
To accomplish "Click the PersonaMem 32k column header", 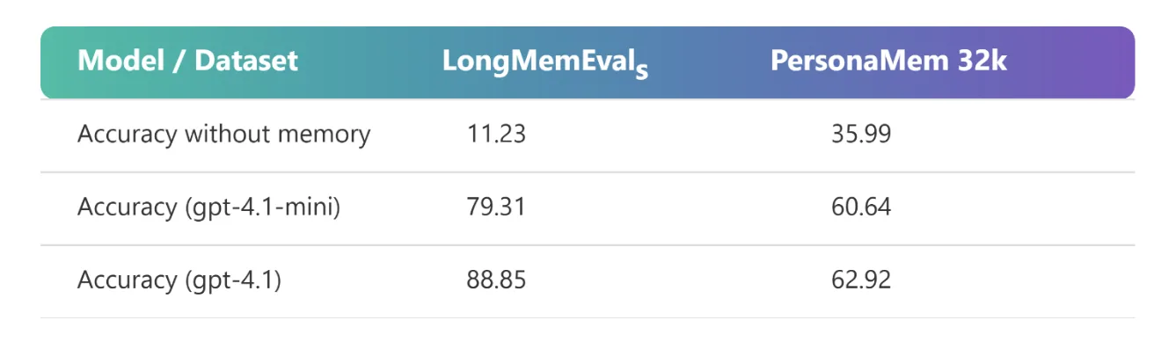I will click(x=888, y=61).
